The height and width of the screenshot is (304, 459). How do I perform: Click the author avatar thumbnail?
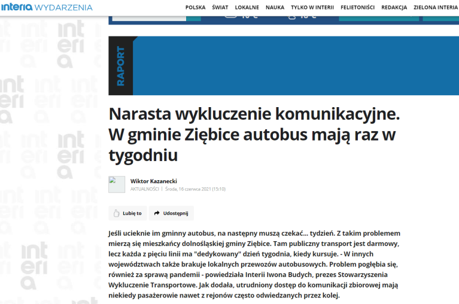point(117,184)
